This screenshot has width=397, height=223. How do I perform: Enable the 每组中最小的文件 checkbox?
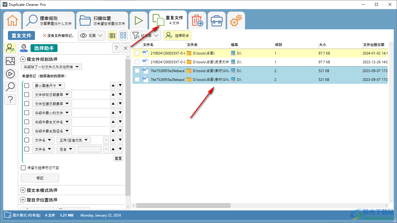point(27,113)
